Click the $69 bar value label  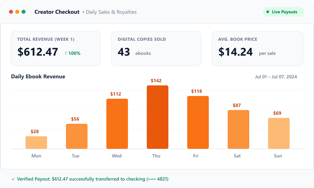click(277, 113)
